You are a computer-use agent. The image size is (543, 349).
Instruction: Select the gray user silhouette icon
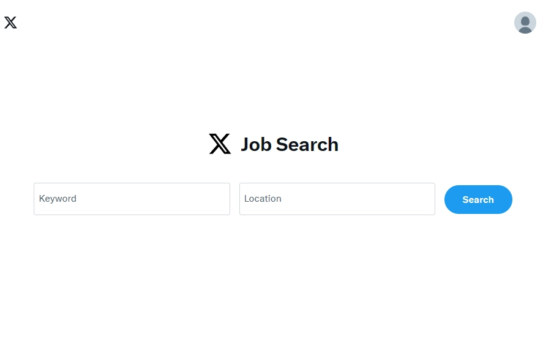pos(525,23)
